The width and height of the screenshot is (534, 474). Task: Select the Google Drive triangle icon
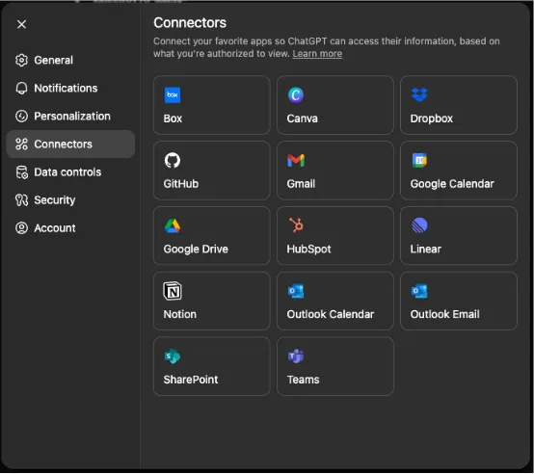click(173, 225)
